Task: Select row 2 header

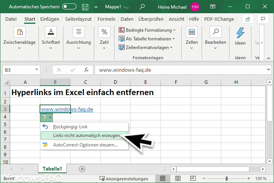Action: click(x=5, y=101)
